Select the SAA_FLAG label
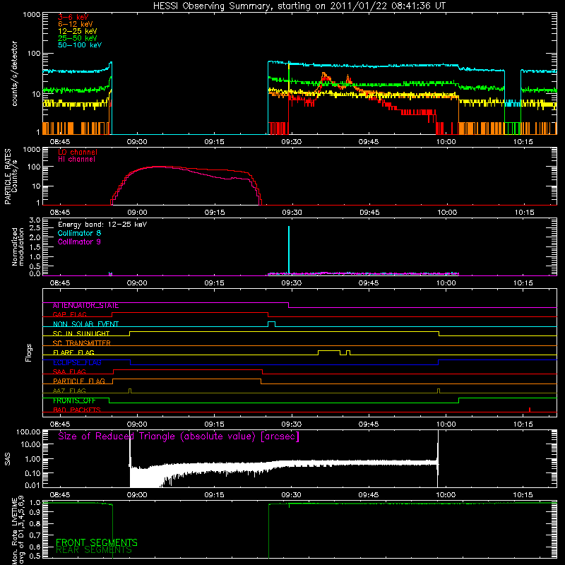This screenshot has height=565, width=565. [x=69, y=372]
